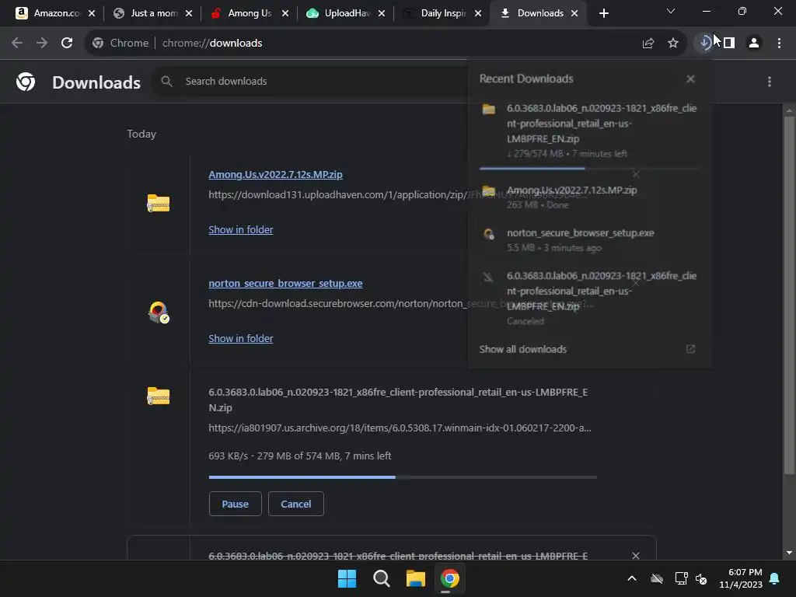Toggle the downloads toolbar bubble icon
The image size is (796, 597).
pyautogui.click(x=704, y=44)
